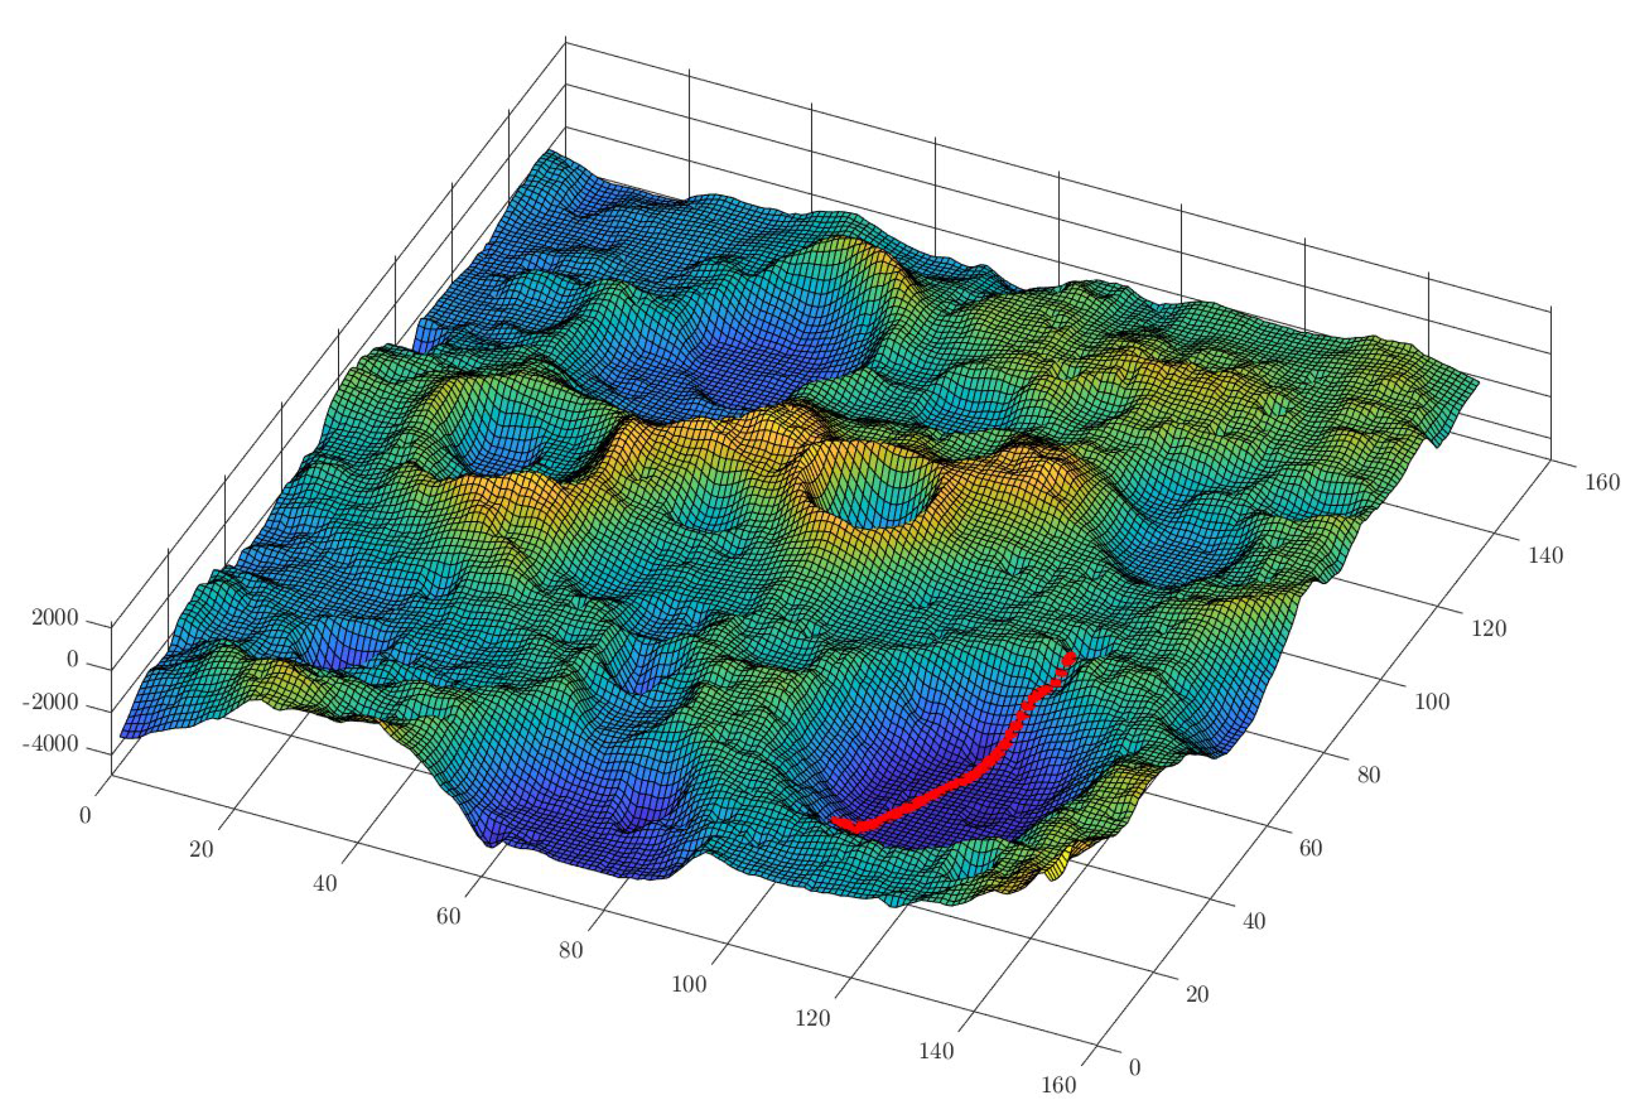The height and width of the screenshot is (1107, 1630).
Task: Click tick label 60 on the front-left axis
Action: pyautogui.click(x=447, y=916)
